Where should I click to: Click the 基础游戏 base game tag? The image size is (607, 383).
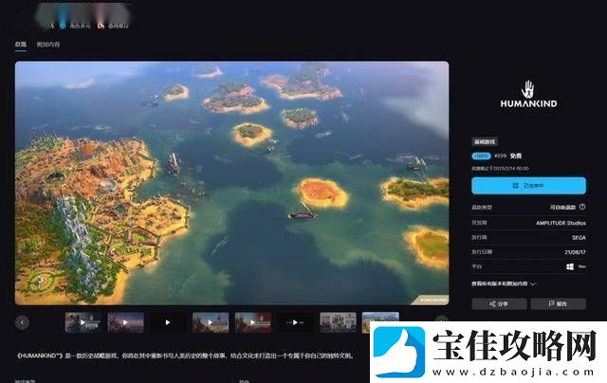pos(485,141)
